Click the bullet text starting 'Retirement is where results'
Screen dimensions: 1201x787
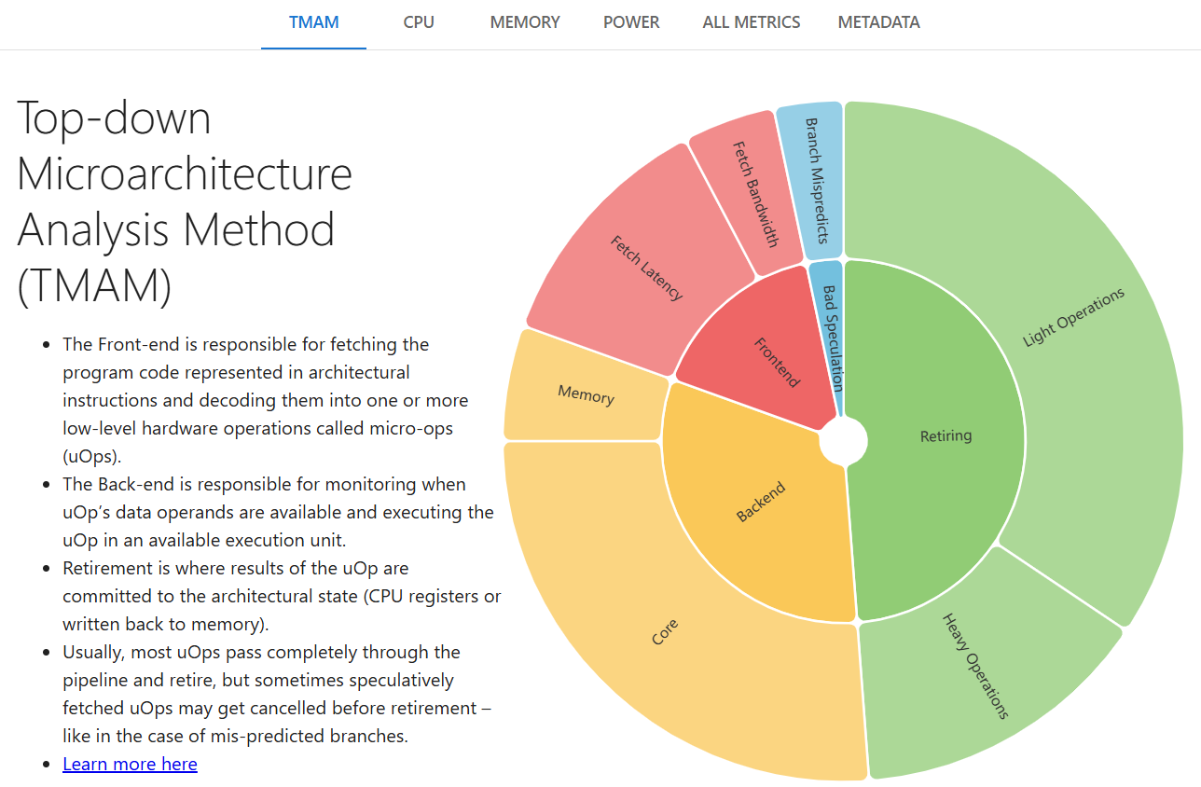pos(282,596)
